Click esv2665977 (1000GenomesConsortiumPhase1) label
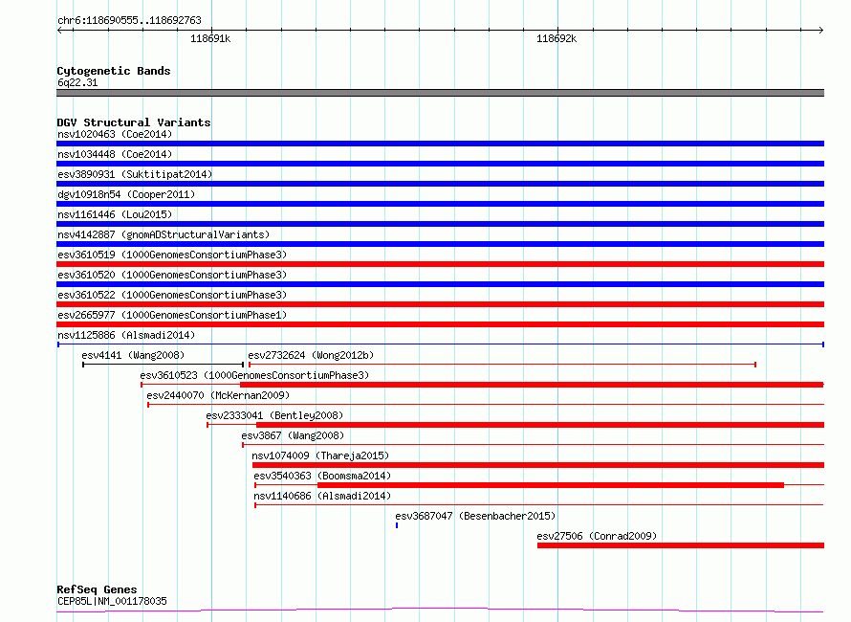This screenshot has width=851, height=622. 172,315
